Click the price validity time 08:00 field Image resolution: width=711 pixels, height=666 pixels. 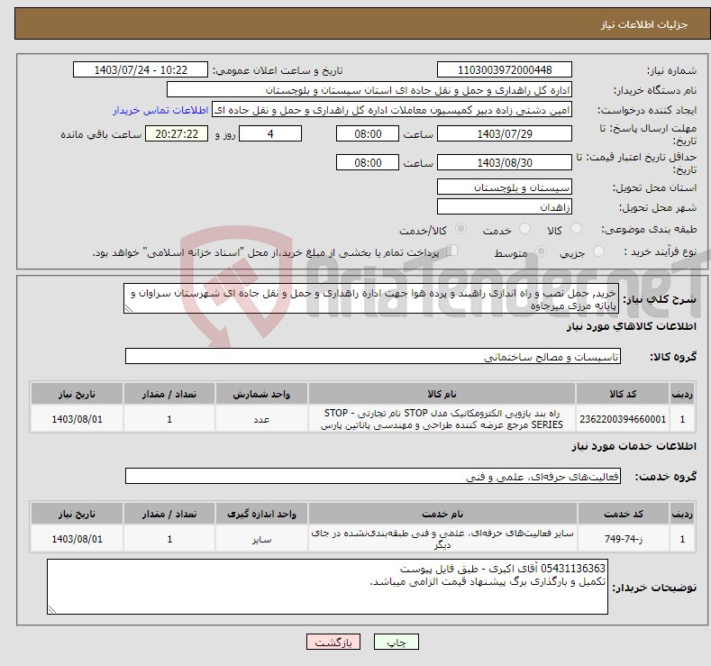[x=368, y=162]
